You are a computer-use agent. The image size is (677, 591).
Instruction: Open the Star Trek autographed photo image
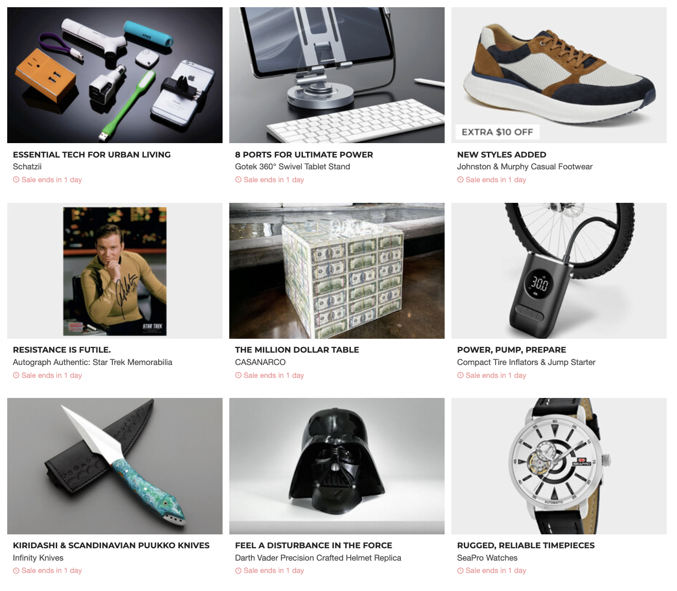pos(115,271)
